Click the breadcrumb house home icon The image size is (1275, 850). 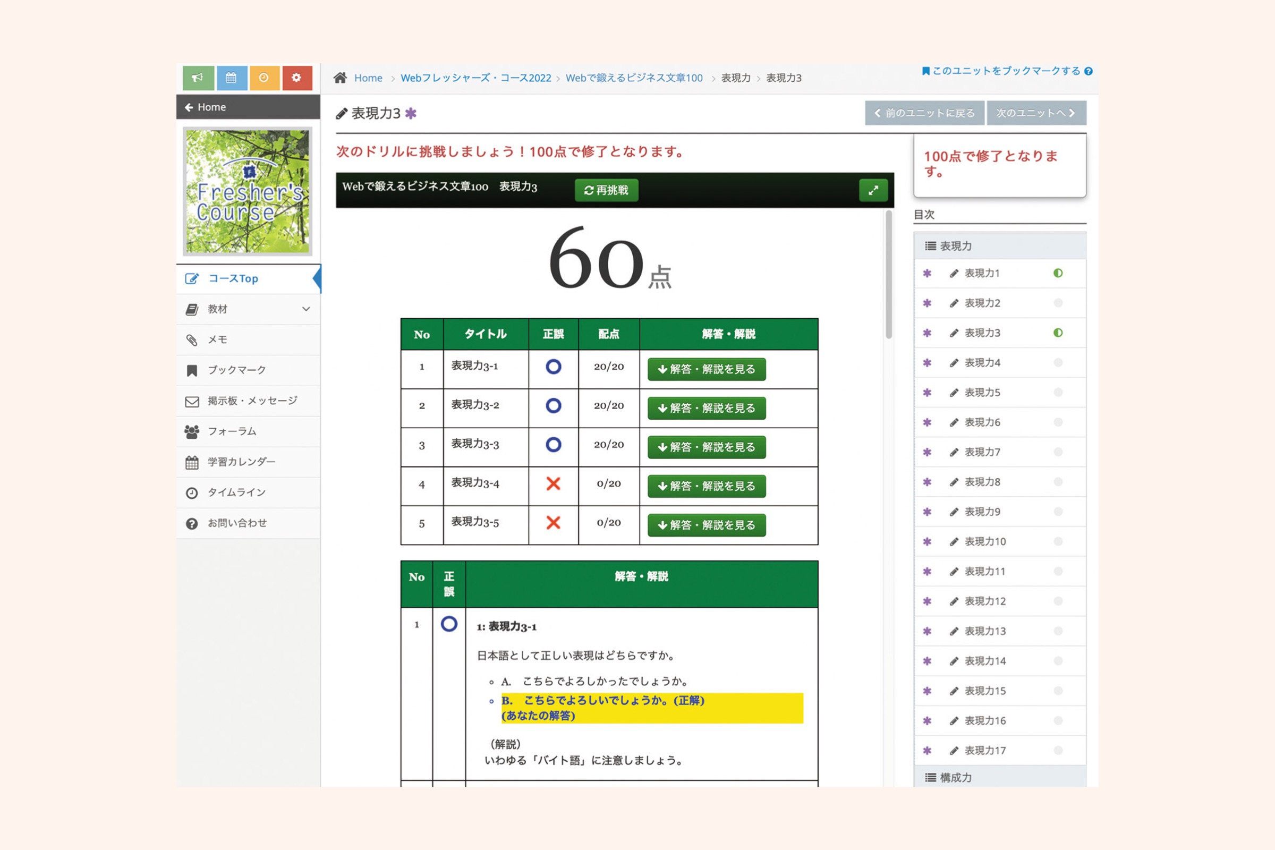pos(341,78)
